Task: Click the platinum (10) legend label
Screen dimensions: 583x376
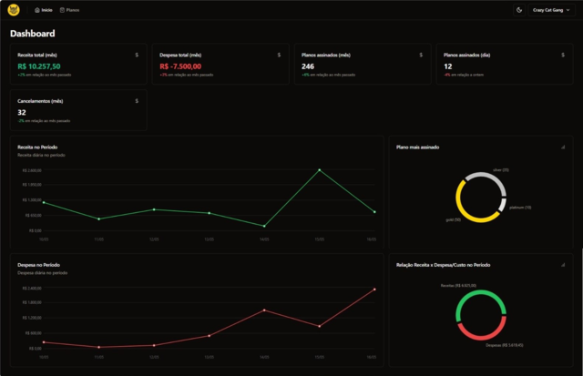Action: [x=520, y=208]
